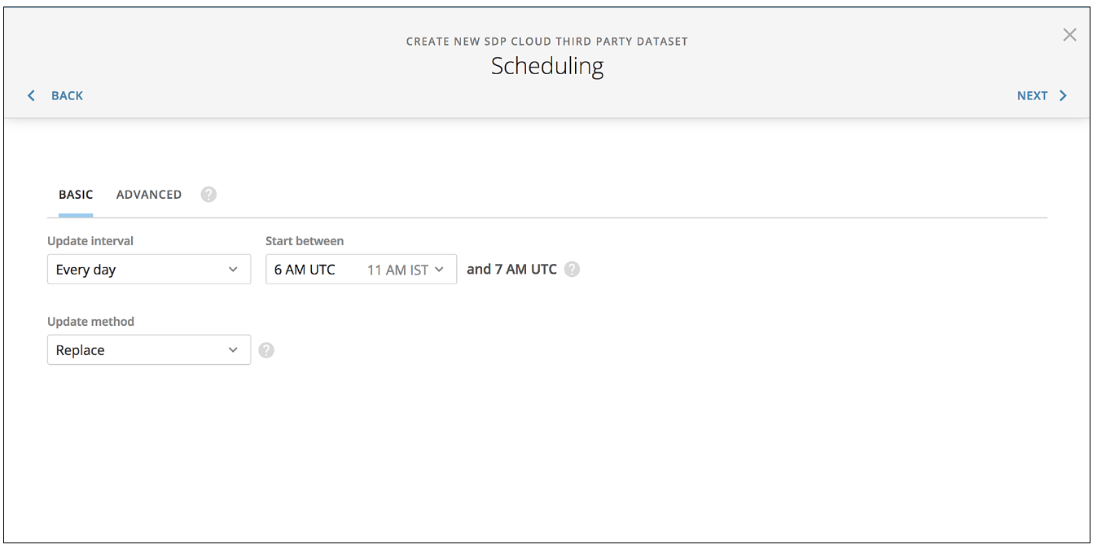The image size is (1097, 549).
Task: Click the back chevron arrow icon
Action: tap(32, 96)
